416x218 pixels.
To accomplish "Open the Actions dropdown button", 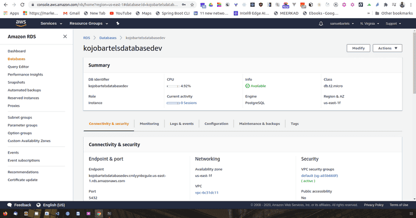I will point(387,48).
